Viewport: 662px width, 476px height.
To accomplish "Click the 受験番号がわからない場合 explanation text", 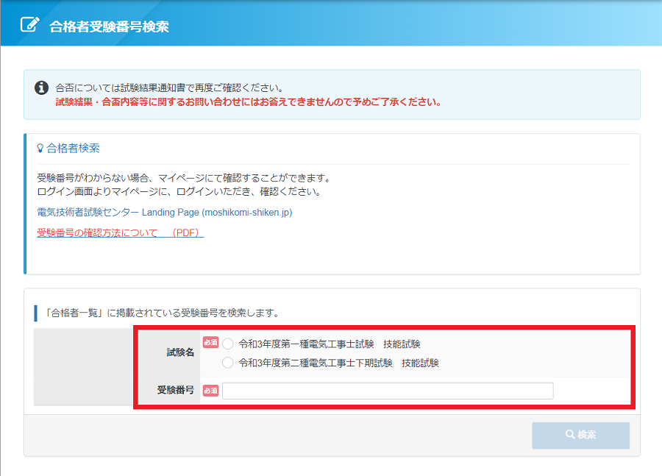I will click(184, 179).
